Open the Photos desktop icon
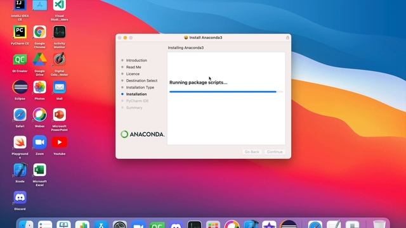This screenshot has height=228, width=406. [x=39, y=87]
